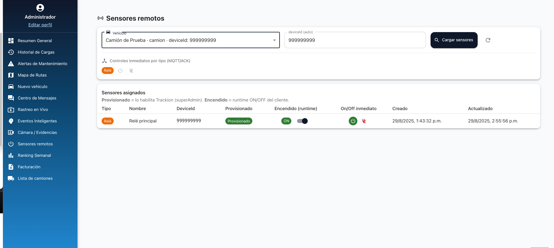Click the Mapa de Rutas map icon
This screenshot has height=248, width=554.
(11, 75)
